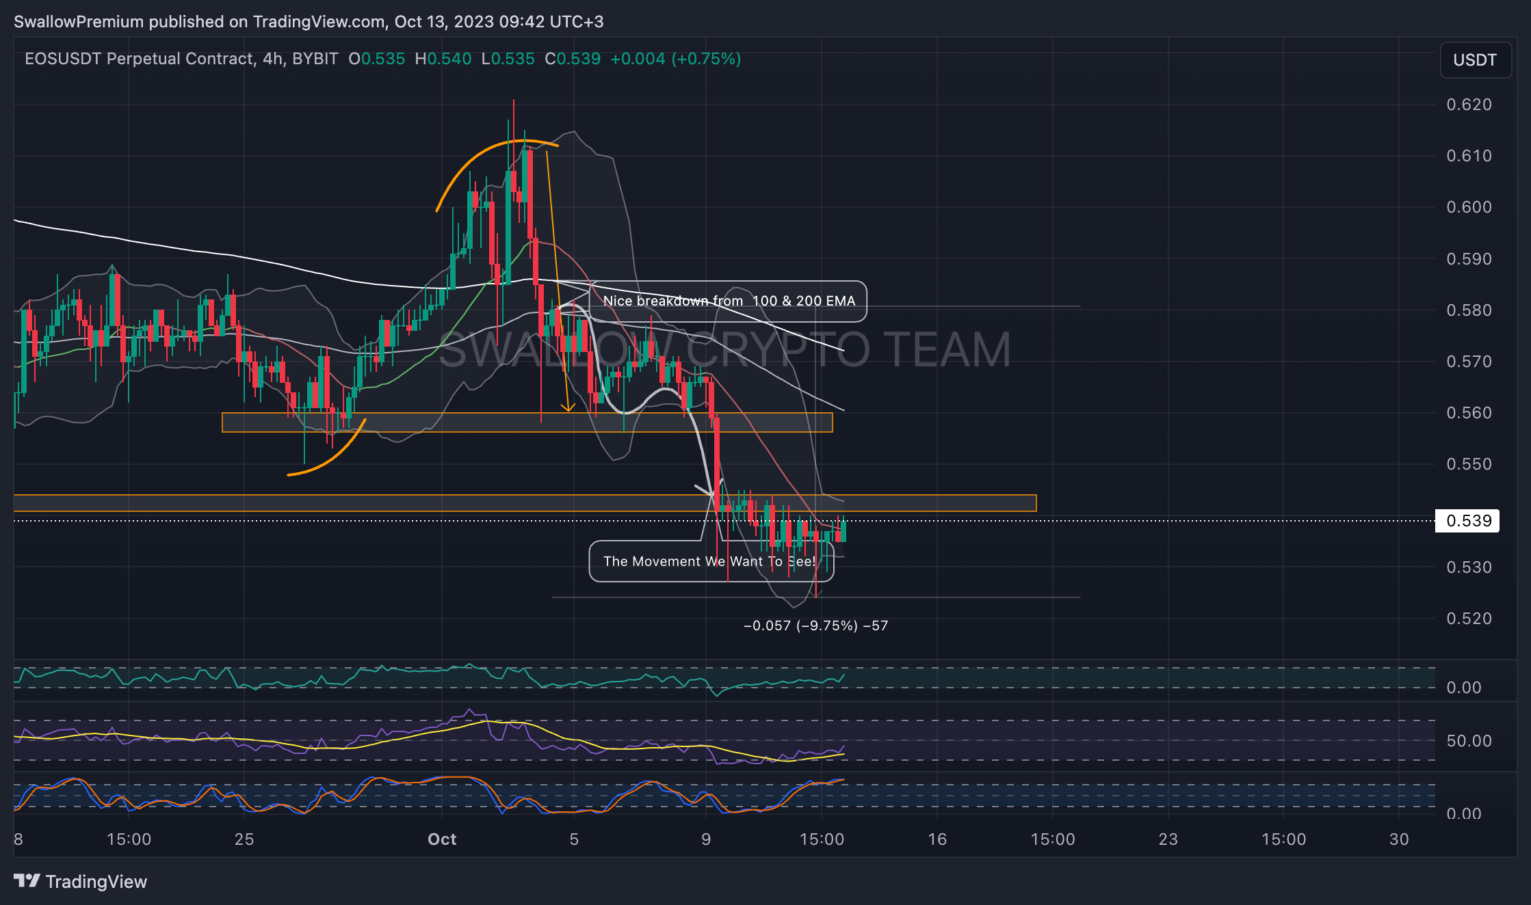
Task: Click the 25 date label on time axis
Action: point(244,839)
